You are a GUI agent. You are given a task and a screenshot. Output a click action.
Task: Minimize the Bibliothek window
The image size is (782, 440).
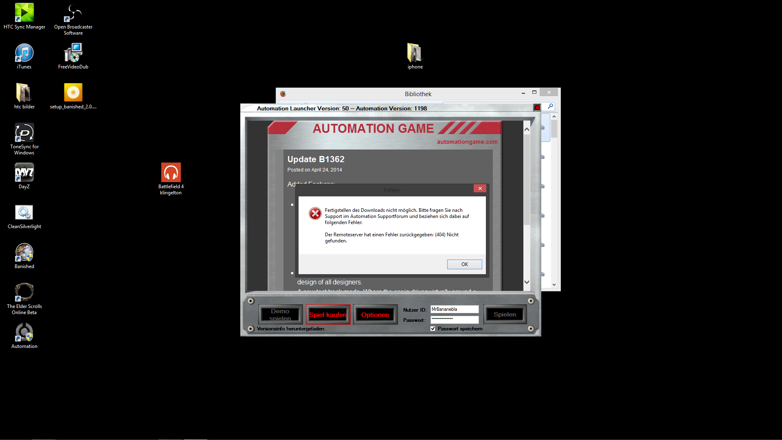pyautogui.click(x=523, y=93)
